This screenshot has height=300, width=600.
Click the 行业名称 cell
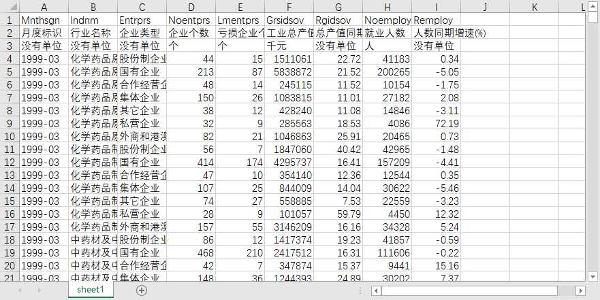click(93, 33)
